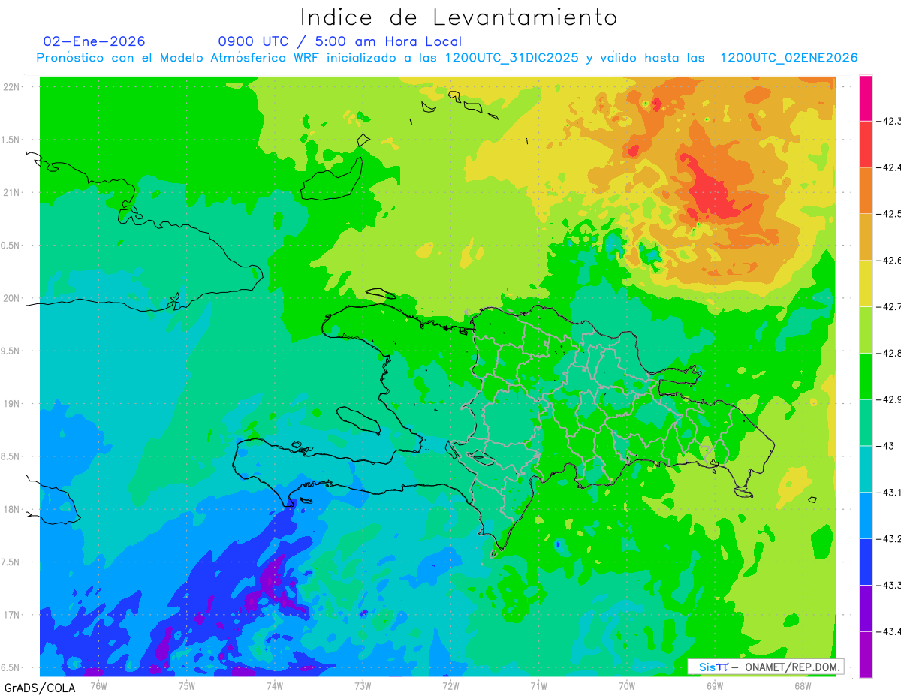Click the teal legend swatch between -42.9 and -43

click(x=866, y=423)
